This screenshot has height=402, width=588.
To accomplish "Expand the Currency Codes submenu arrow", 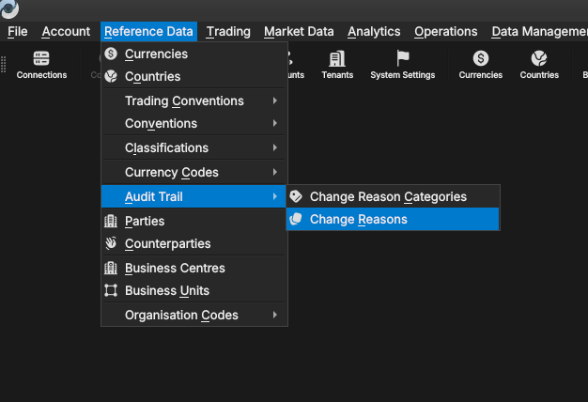I will click(275, 172).
